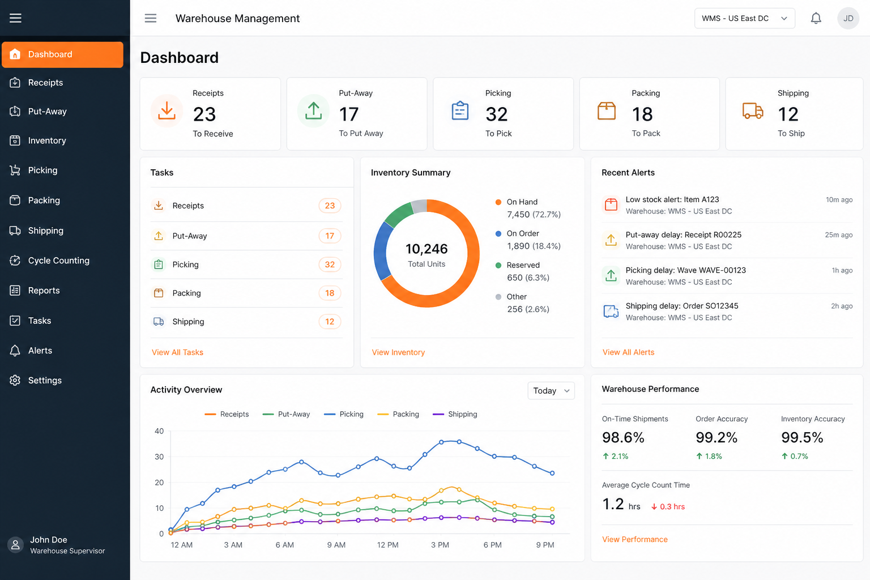Screen dimensions: 870x580
Task: Click the Put-Away task count badge 17
Action: coord(330,236)
